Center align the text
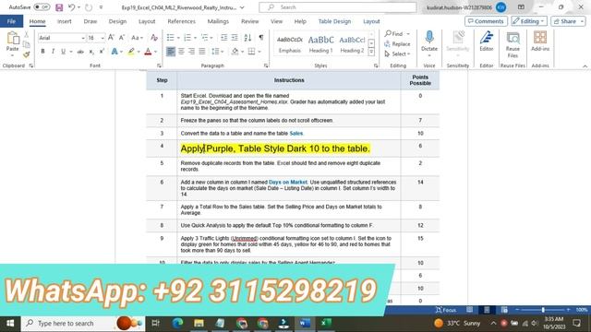Screen dimensions: 591x332 (x=181, y=52)
